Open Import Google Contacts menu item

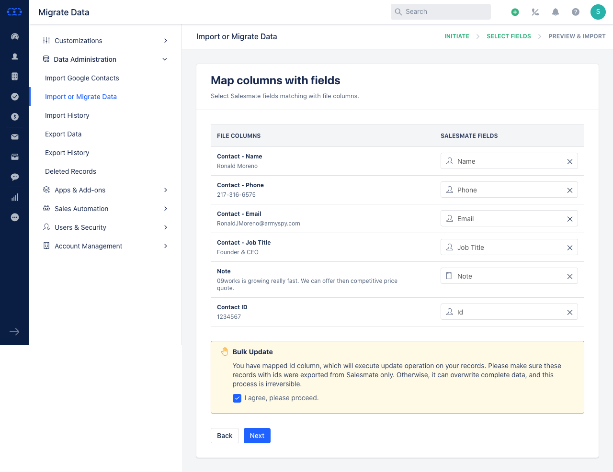point(82,78)
